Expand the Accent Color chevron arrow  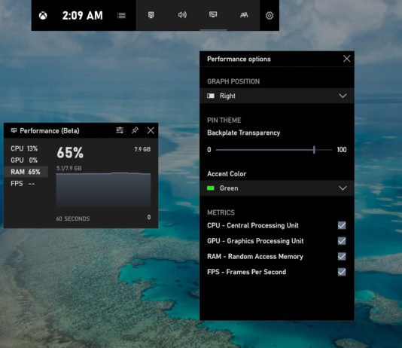(343, 188)
